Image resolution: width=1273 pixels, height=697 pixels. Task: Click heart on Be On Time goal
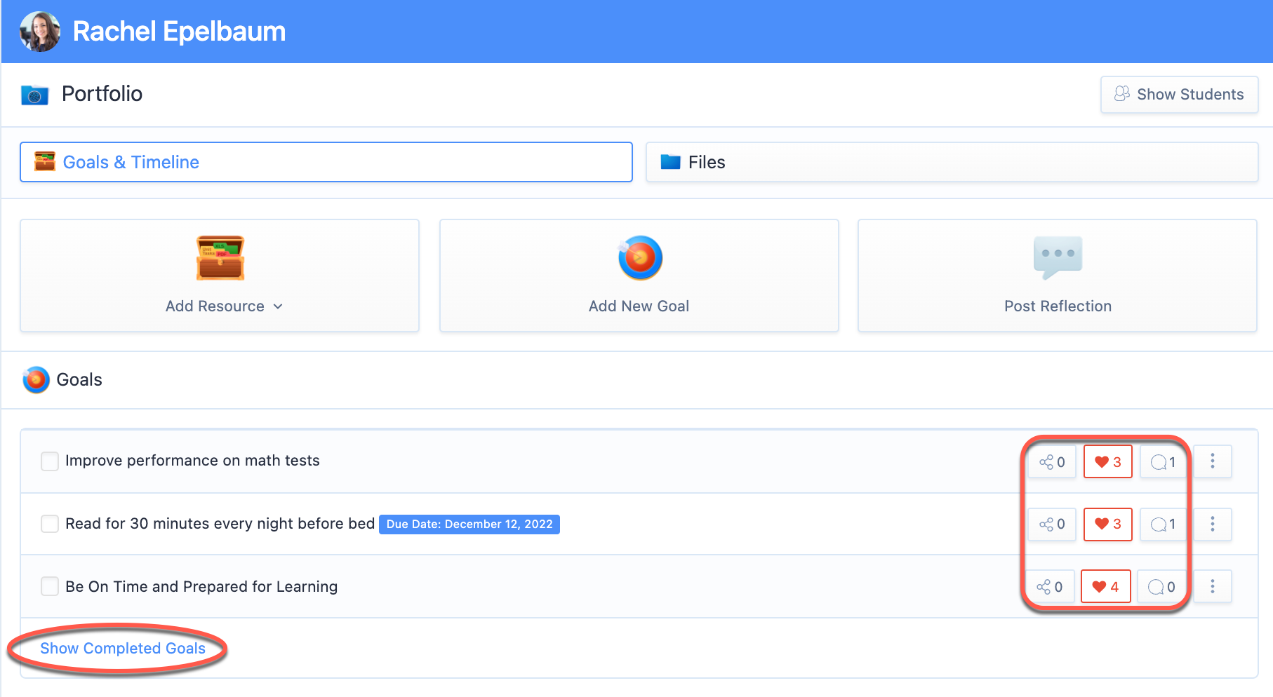pos(1105,587)
